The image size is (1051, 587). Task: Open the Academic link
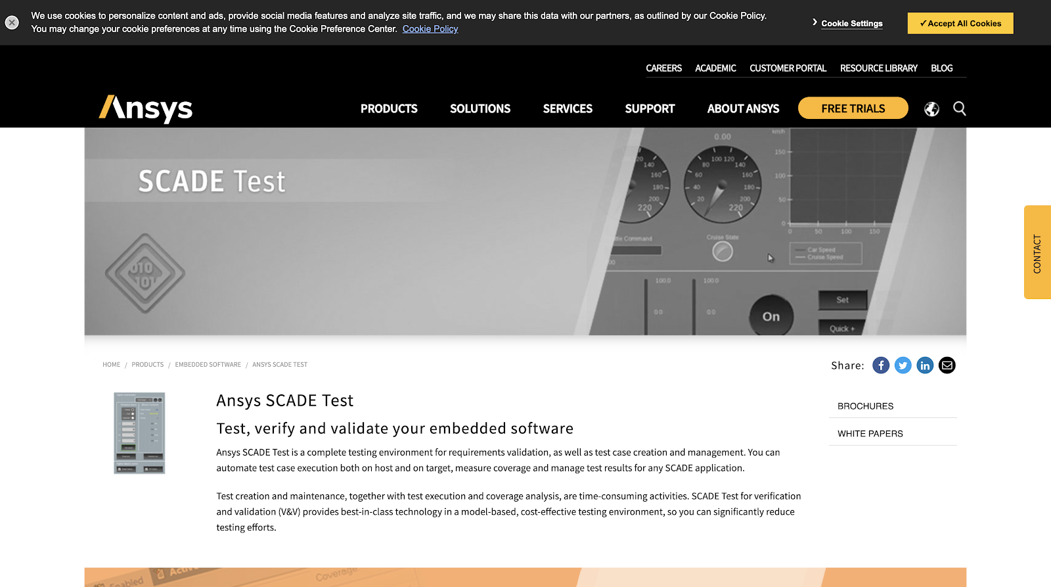tap(715, 68)
